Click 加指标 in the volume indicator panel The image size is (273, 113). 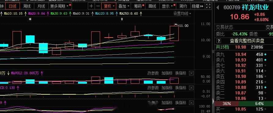click(167, 73)
